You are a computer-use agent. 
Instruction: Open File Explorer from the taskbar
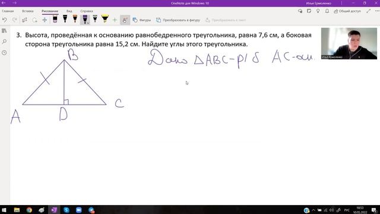coord(17,210)
